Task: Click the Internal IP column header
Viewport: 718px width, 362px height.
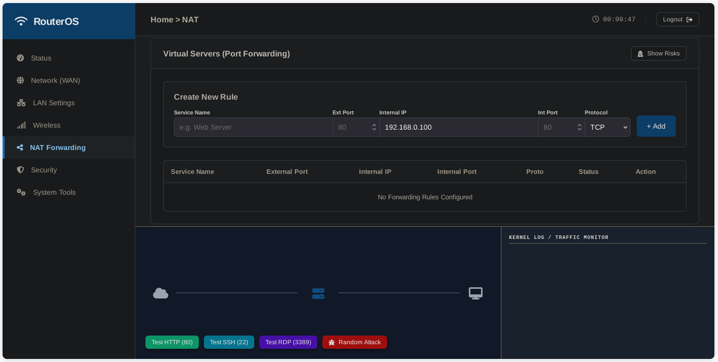Action: coord(375,172)
